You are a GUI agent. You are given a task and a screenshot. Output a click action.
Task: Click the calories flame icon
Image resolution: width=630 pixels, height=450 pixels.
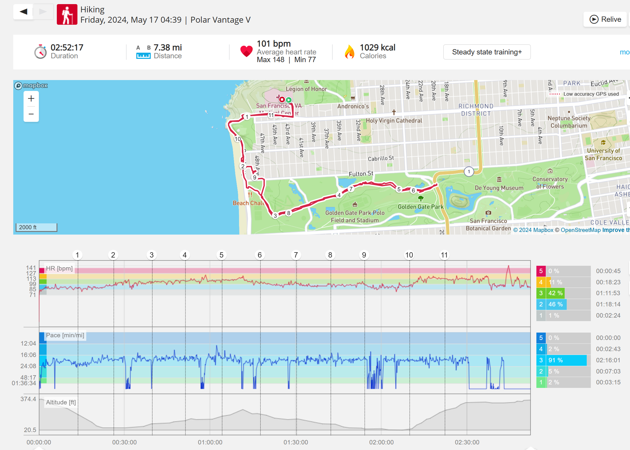click(x=349, y=52)
